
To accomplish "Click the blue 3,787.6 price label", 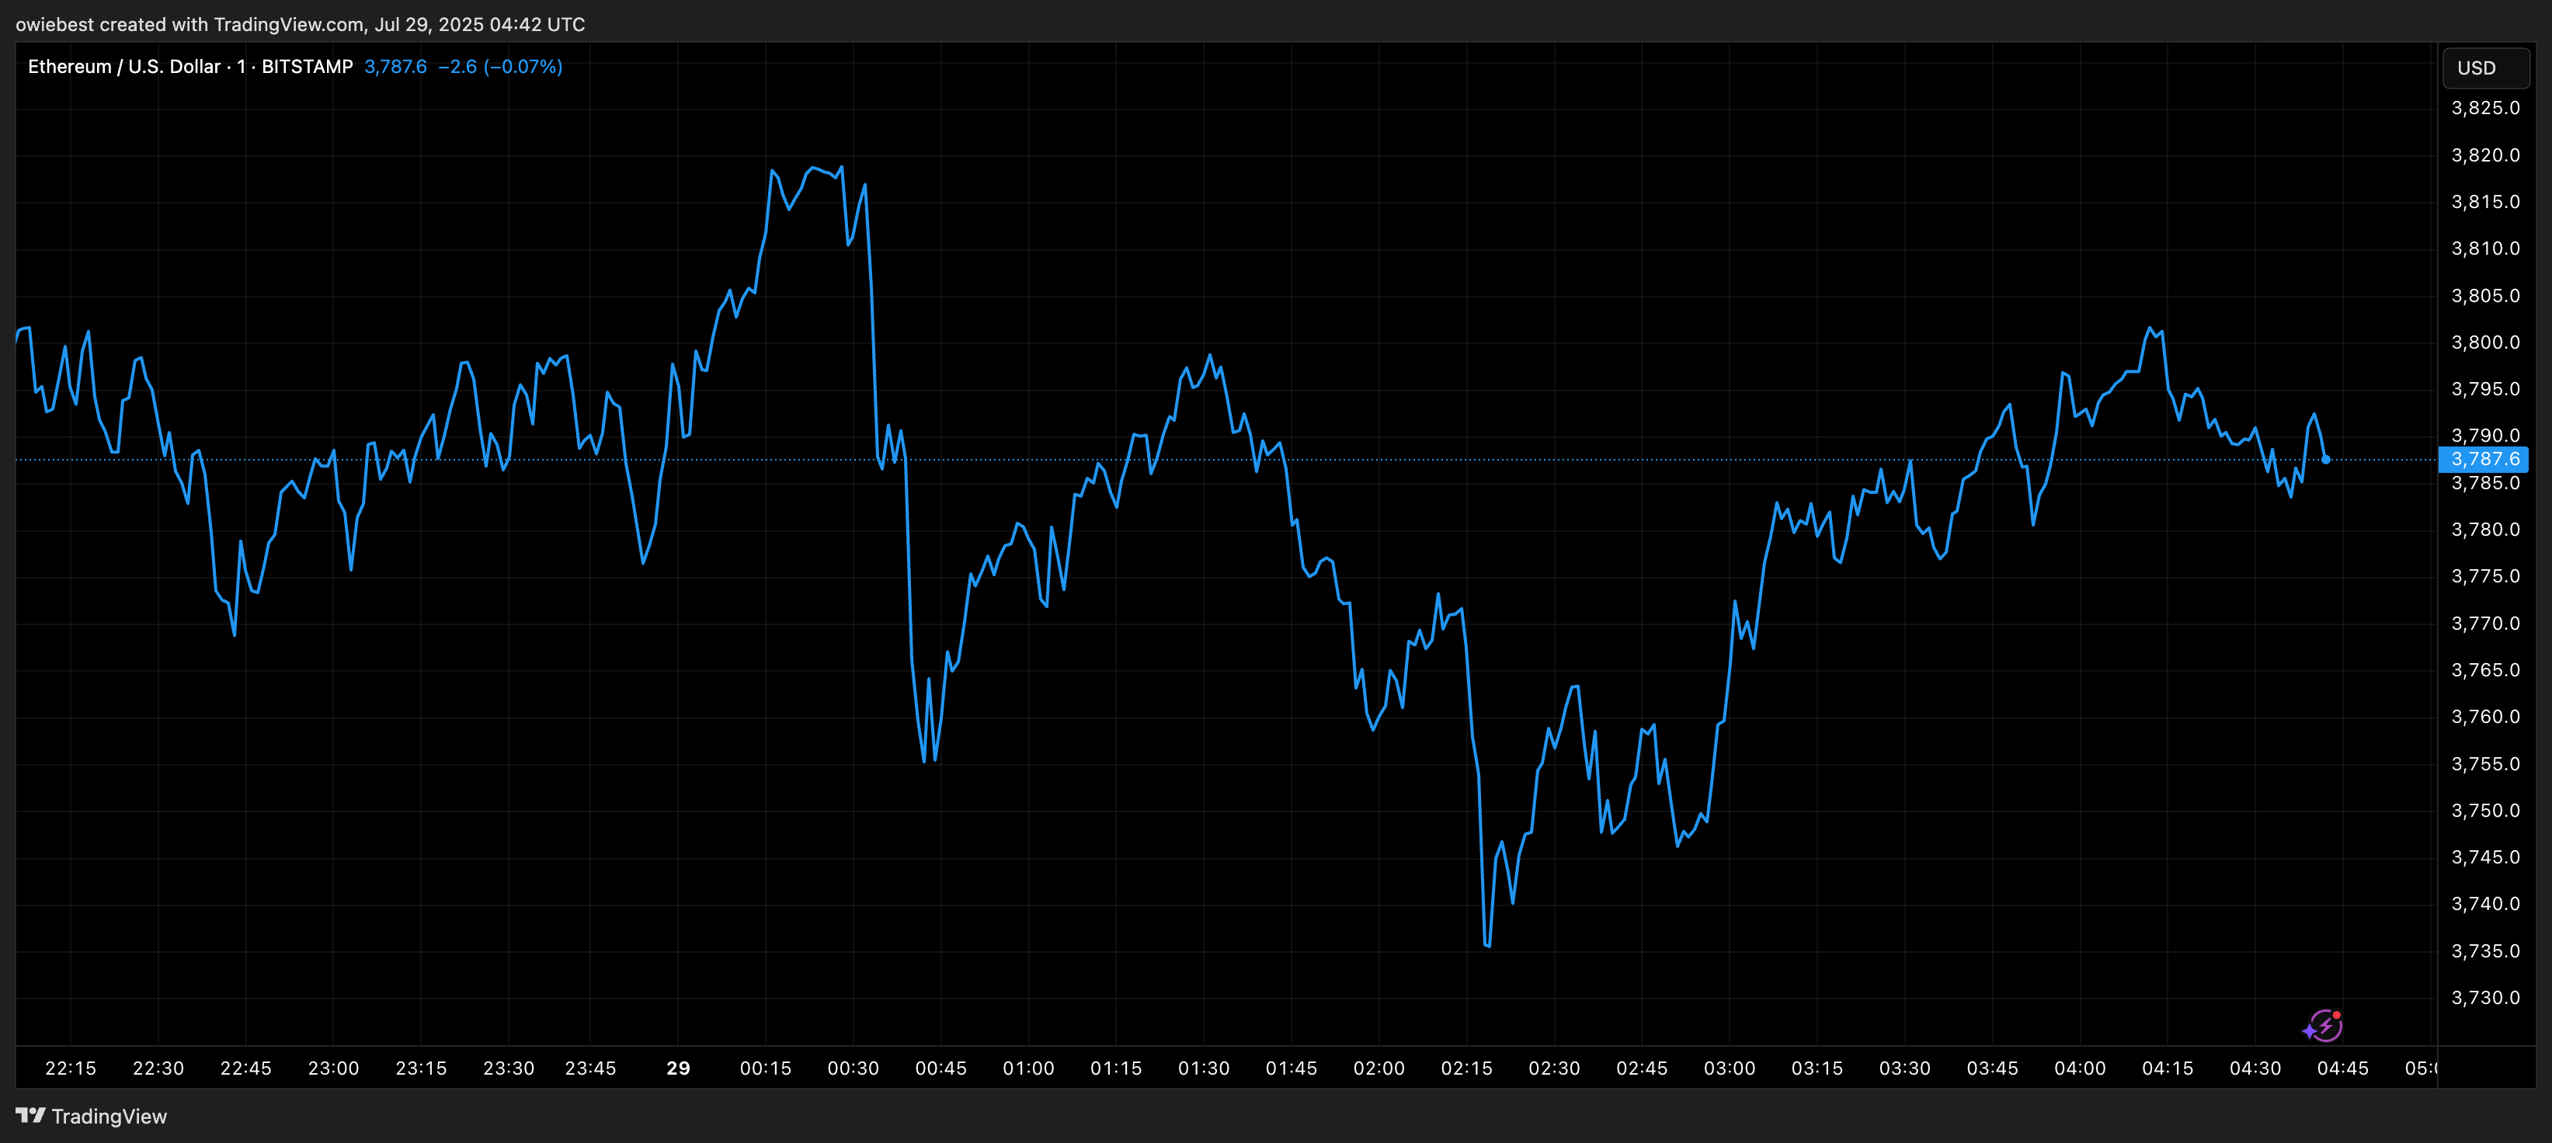I will (x=2484, y=460).
